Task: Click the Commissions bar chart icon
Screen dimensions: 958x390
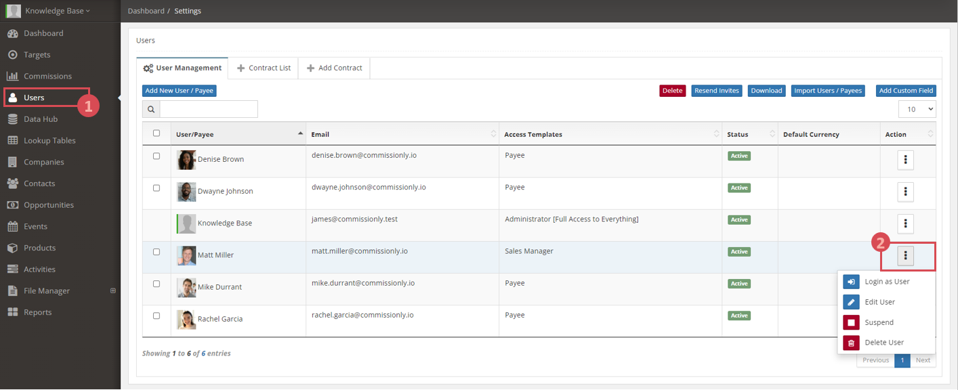Action: coord(12,76)
